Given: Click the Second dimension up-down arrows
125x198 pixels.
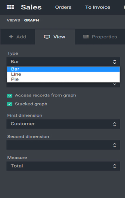Looking at the screenshot, I should click(x=115, y=145).
